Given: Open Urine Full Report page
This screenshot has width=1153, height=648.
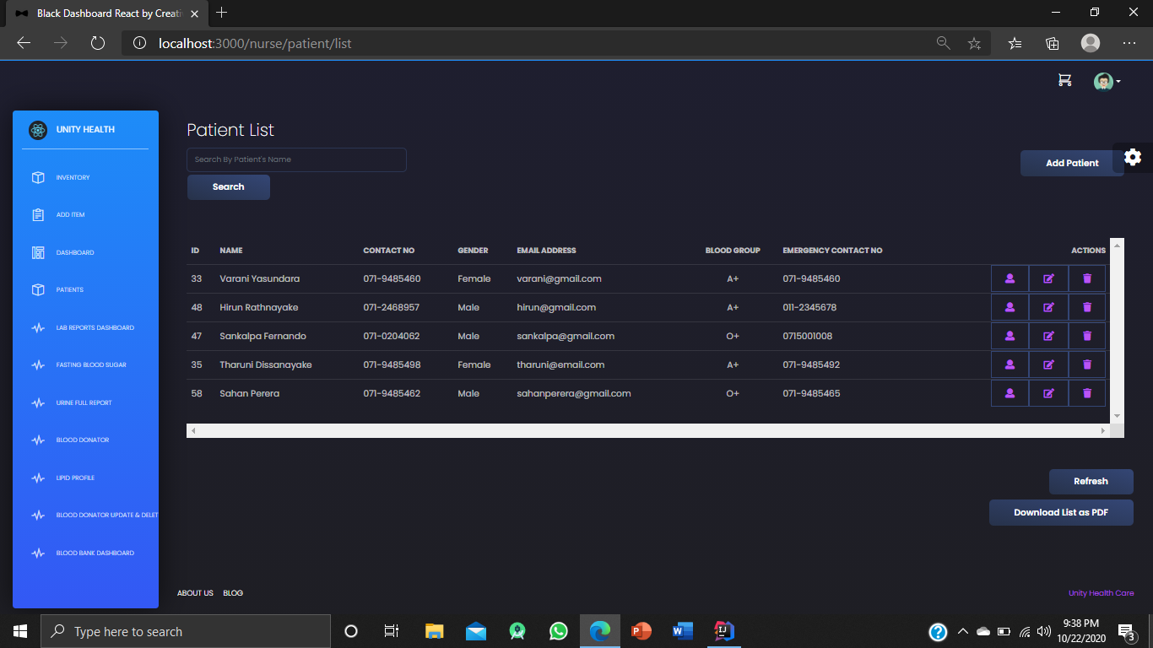Looking at the screenshot, I should [x=85, y=402].
